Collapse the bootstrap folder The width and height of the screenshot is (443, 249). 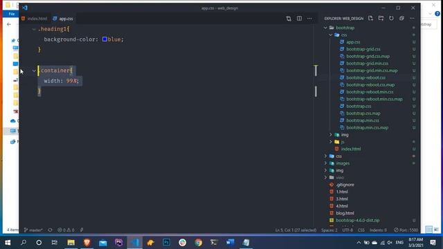[325, 28]
